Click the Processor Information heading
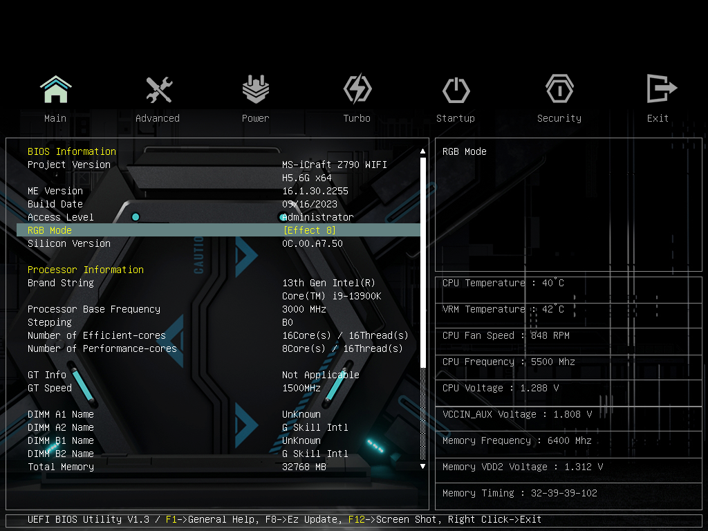Viewport: 708px width, 531px height. [86, 270]
